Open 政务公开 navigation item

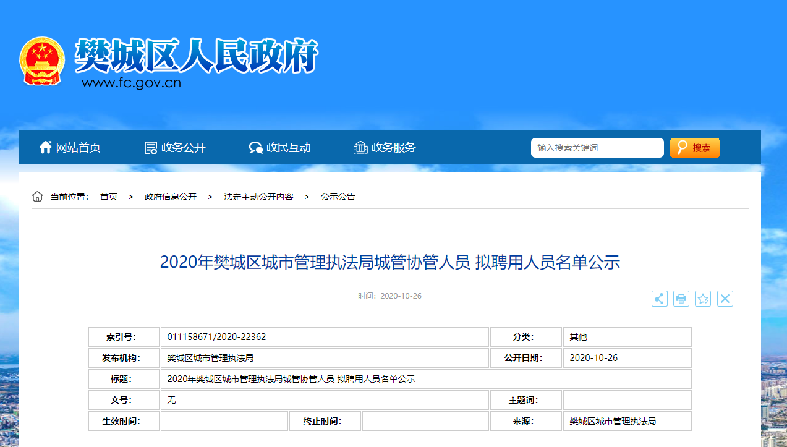pyautogui.click(x=184, y=147)
